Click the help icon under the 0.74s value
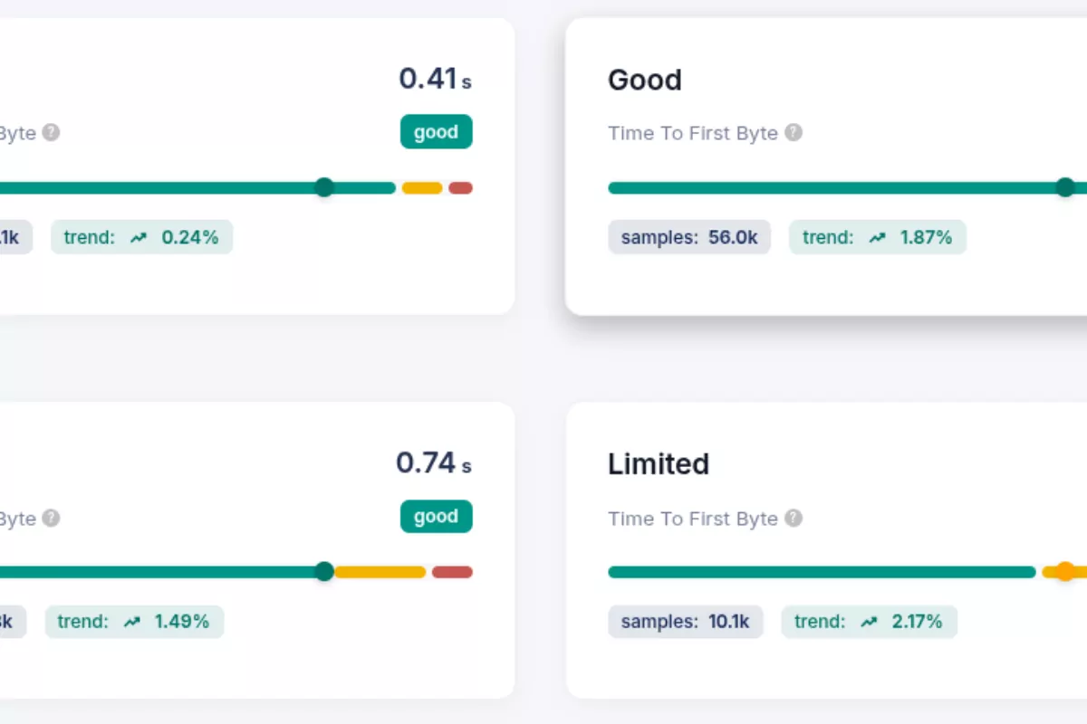Image resolution: width=1087 pixels, height=724 pixels. pyautogui.click(x=51, y=518)
